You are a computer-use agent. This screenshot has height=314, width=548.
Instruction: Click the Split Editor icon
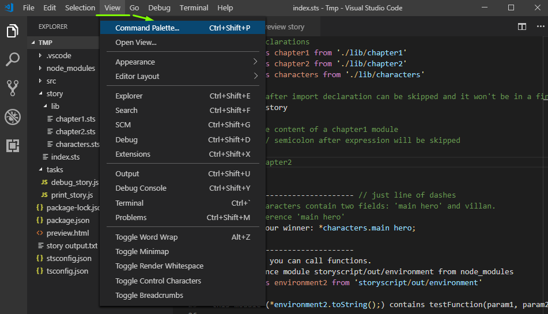pos(522,27)
